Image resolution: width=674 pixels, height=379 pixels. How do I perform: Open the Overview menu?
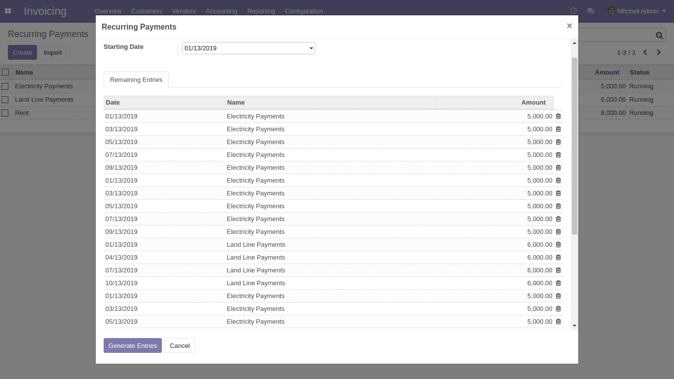(108, 11)
